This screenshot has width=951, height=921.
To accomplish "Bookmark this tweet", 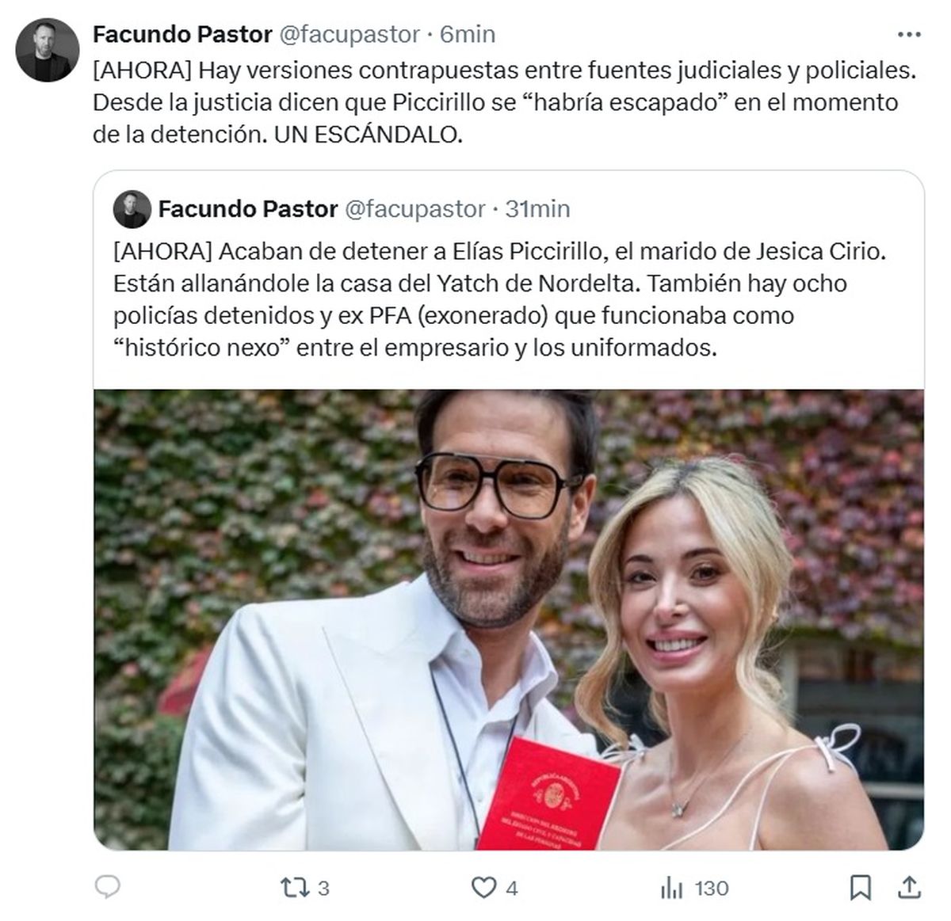I will [860, 888].
